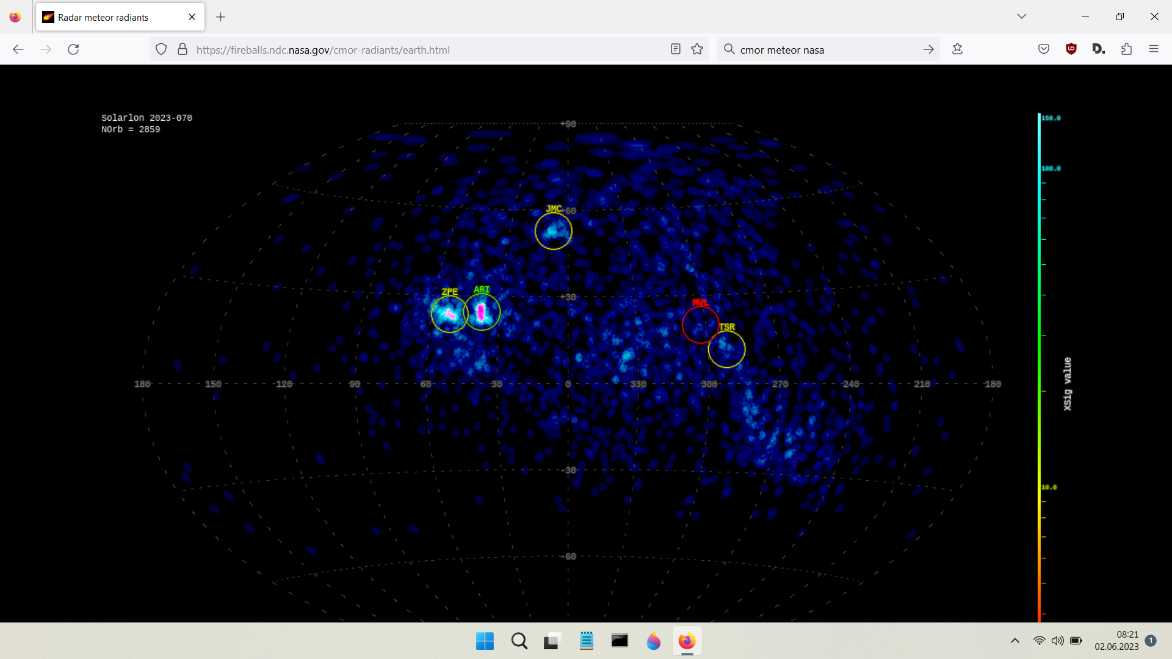Click the XSig colorbar scale
The image size is (1172, 659).
click(x=1039, y=367)
